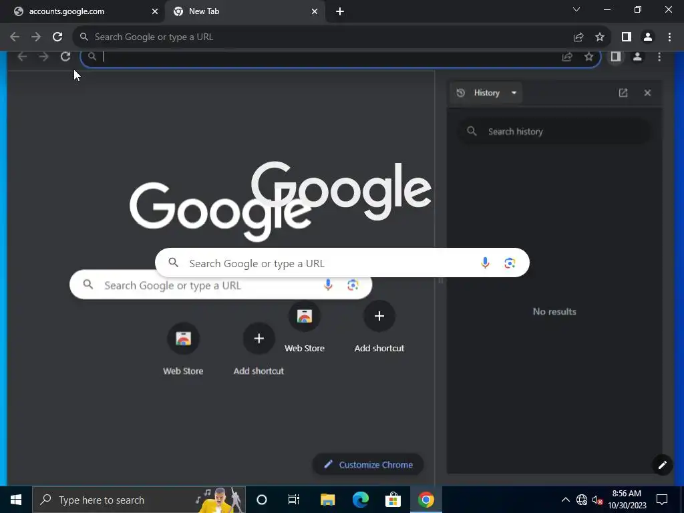
Task: Close the accounts.google.com tab
Action: tap(154, 12)
